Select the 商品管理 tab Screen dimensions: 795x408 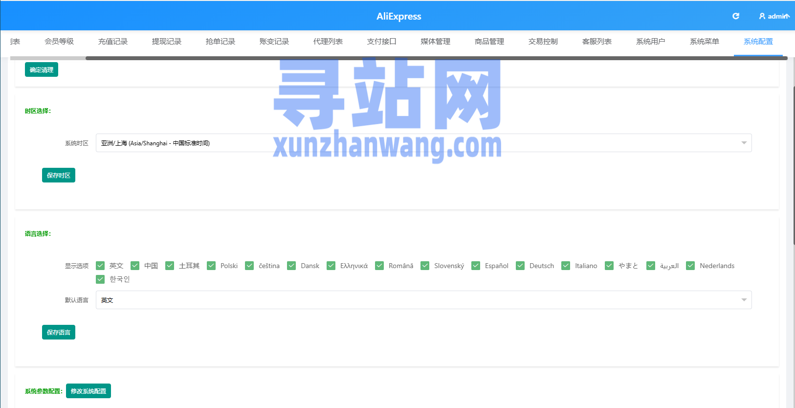tap(489, 42)
